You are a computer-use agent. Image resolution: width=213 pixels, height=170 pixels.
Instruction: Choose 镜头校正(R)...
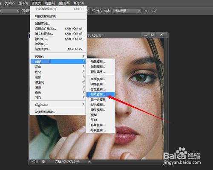coord(58,34)
